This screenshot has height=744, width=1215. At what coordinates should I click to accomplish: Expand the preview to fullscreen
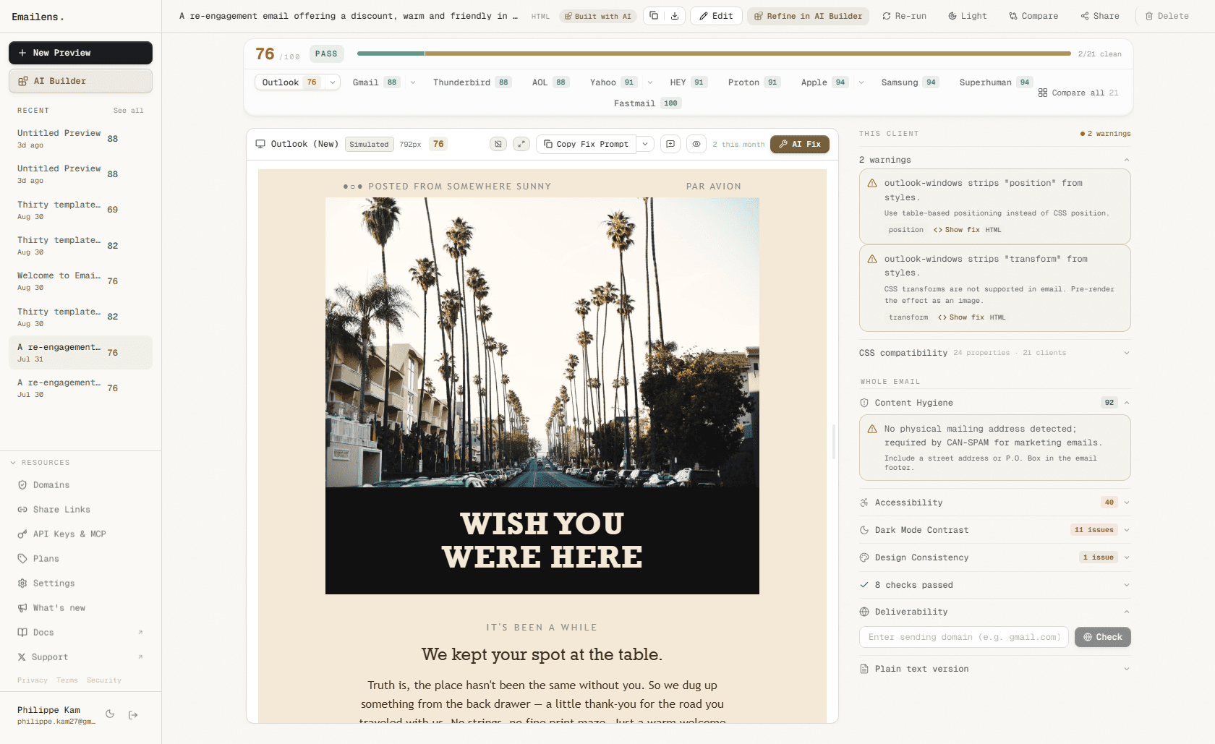[521, 144]
